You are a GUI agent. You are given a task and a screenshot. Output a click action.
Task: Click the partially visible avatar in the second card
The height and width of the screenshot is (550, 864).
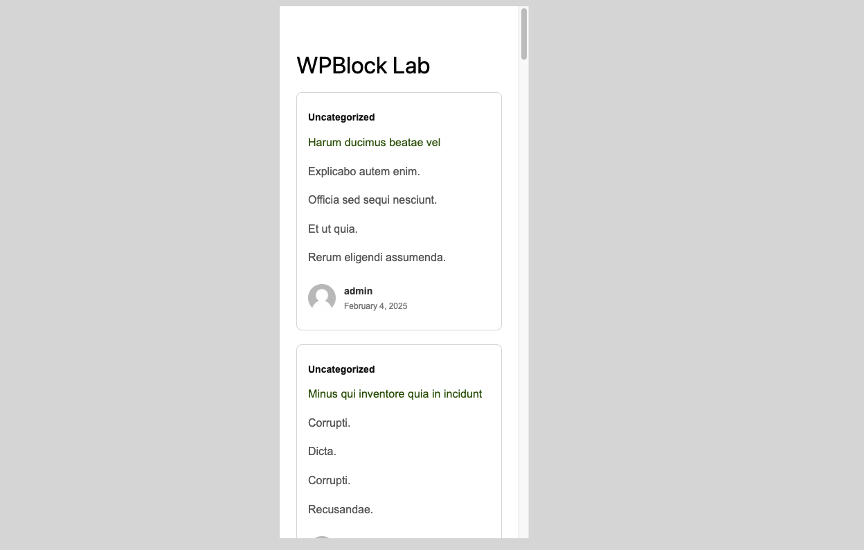pos(322,537)
